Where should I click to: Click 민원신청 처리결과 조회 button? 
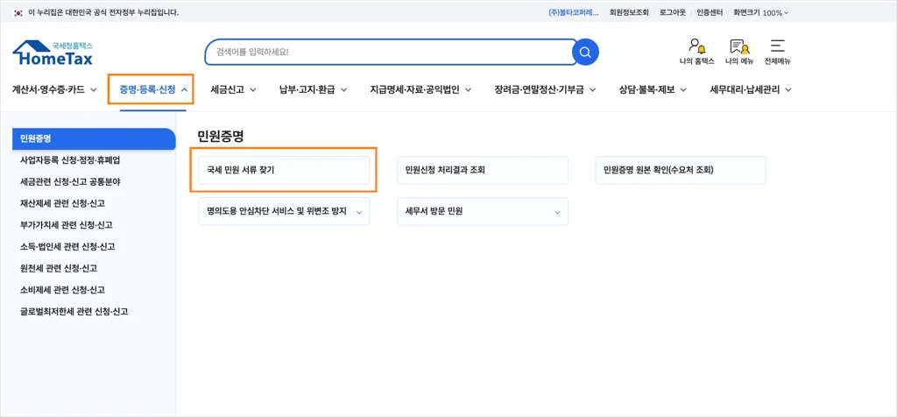click(x=482, y=170)
